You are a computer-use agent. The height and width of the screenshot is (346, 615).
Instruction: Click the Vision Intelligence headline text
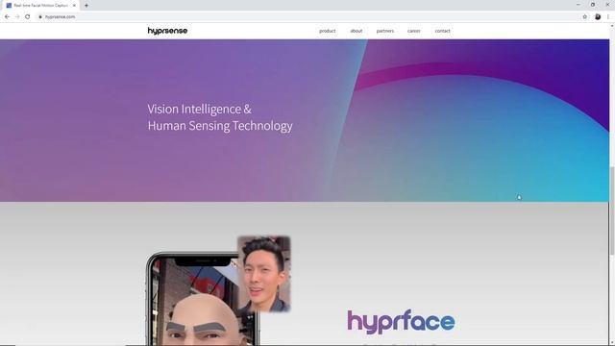click(220, 117)
